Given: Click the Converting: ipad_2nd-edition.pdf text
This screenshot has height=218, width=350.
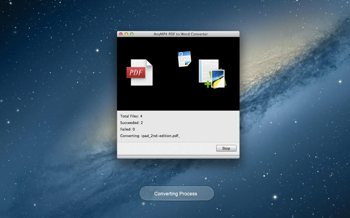Looking at the screenshot, I should pyautogui.click(x=150, y=136).
